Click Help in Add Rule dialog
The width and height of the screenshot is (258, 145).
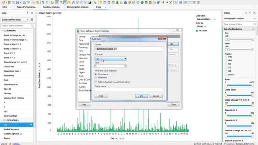pos(101,96)
